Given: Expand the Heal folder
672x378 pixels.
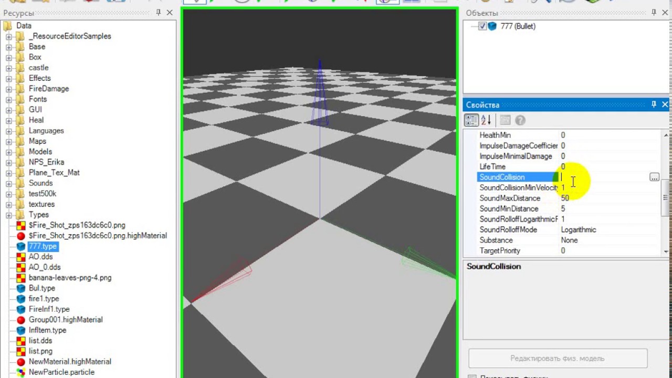Looking at the screenshot, I should pos(8,120).
